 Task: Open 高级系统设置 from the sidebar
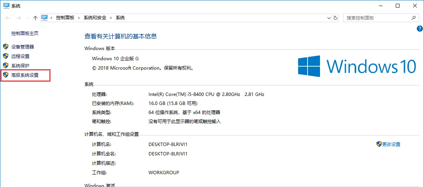(25, 75)
